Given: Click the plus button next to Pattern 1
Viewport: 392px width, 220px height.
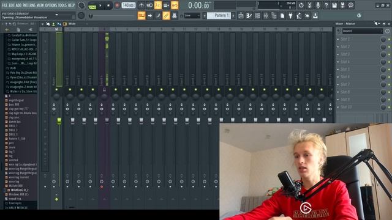Looking at the screenshot, I should coord(233,16).
